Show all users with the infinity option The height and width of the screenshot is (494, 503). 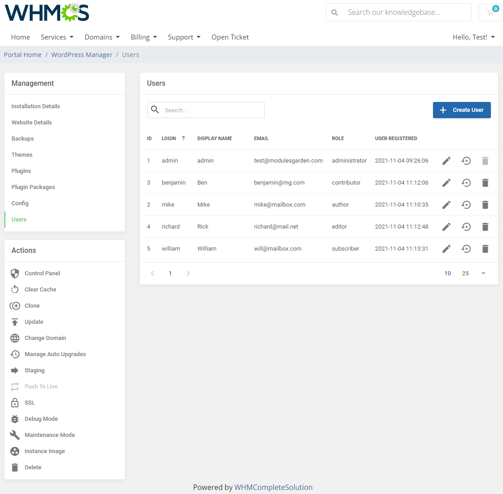click(x=483, y=273)
